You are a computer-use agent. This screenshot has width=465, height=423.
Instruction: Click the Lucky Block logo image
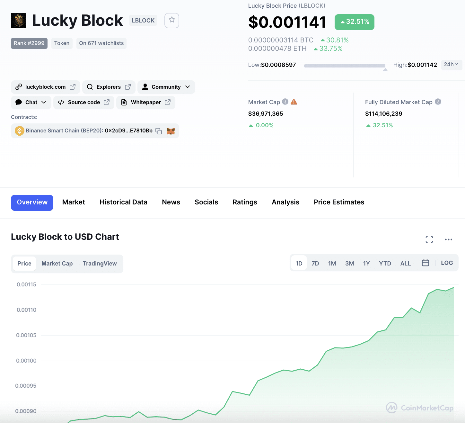click(x=19, y=21)
